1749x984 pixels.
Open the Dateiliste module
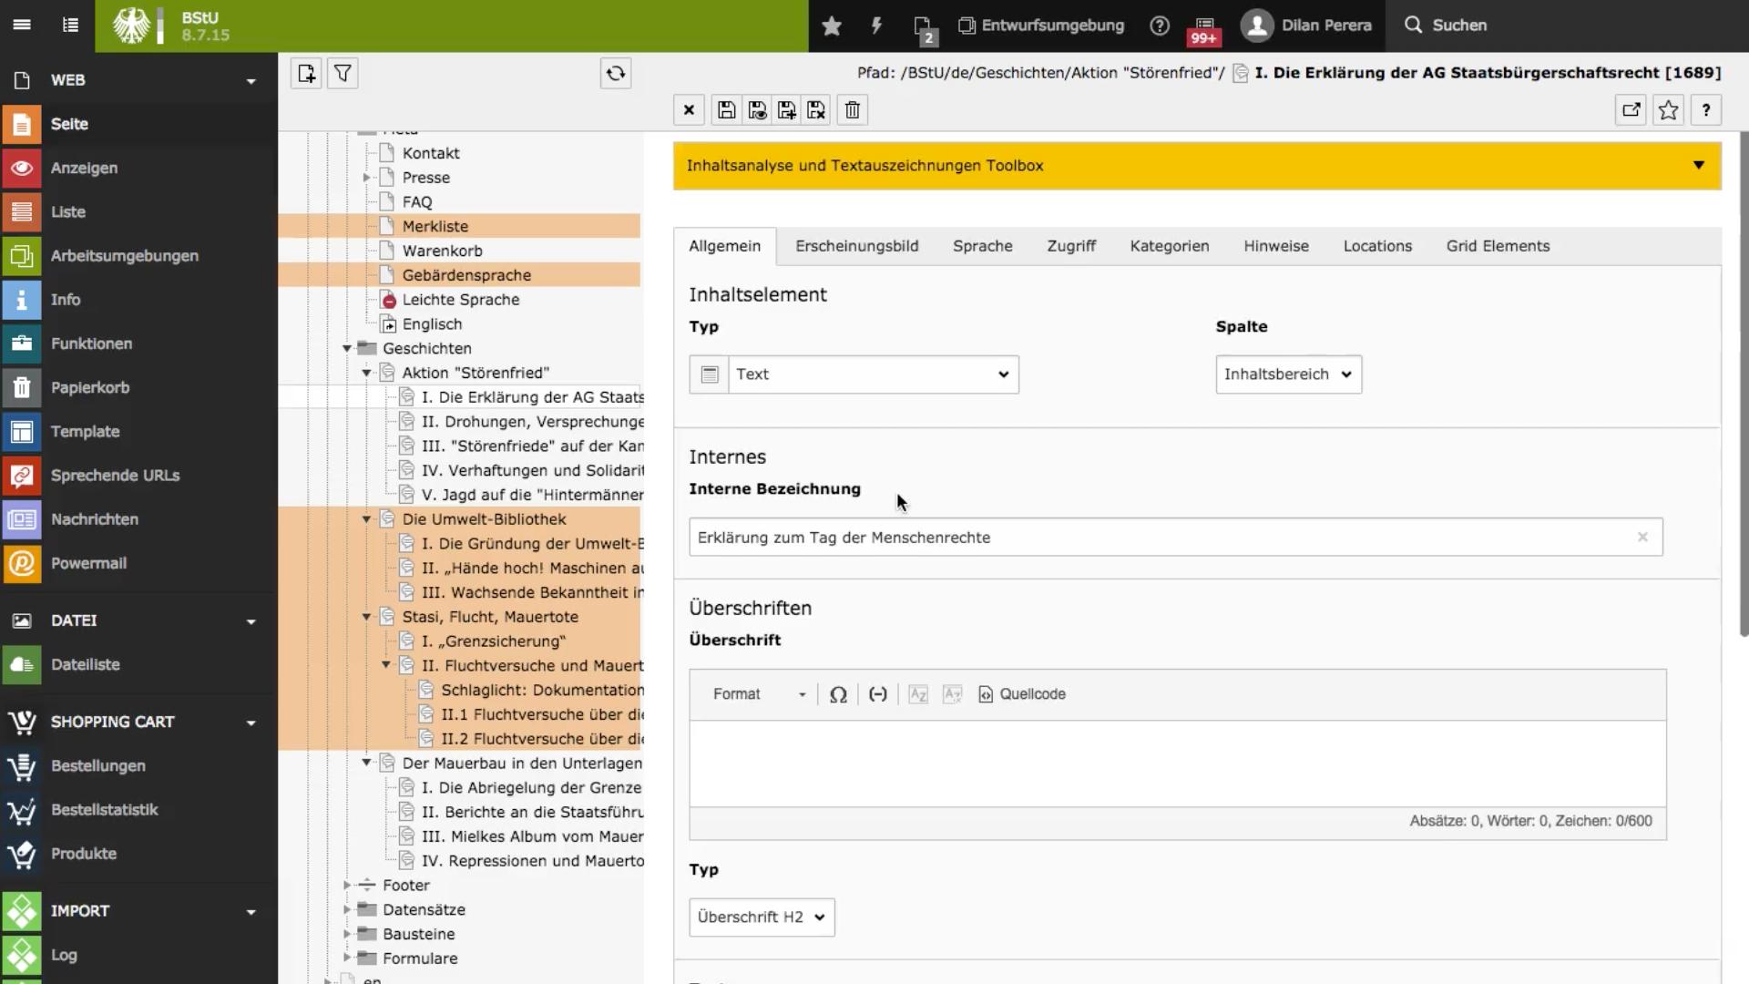138,665
